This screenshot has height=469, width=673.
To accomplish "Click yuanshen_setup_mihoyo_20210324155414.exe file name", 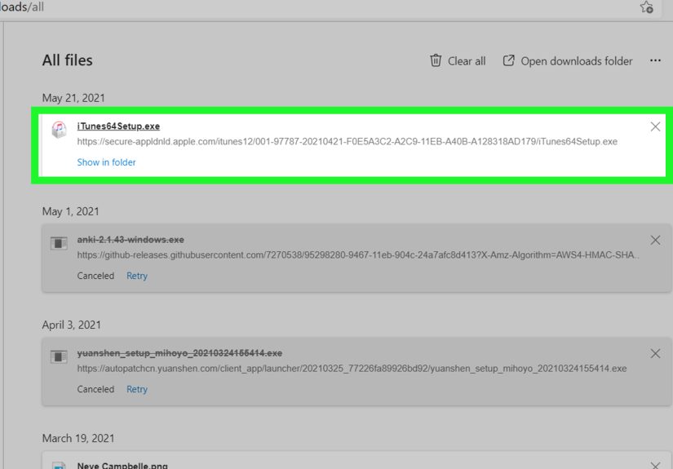I will click(179, 353).
